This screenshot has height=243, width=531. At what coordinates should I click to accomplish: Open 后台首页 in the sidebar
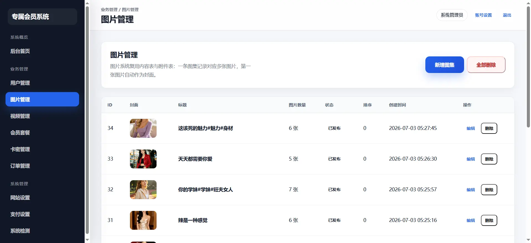42,51
